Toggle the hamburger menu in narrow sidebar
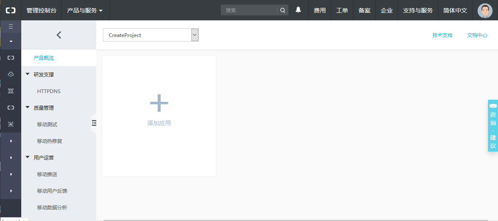 coord(10,27)
